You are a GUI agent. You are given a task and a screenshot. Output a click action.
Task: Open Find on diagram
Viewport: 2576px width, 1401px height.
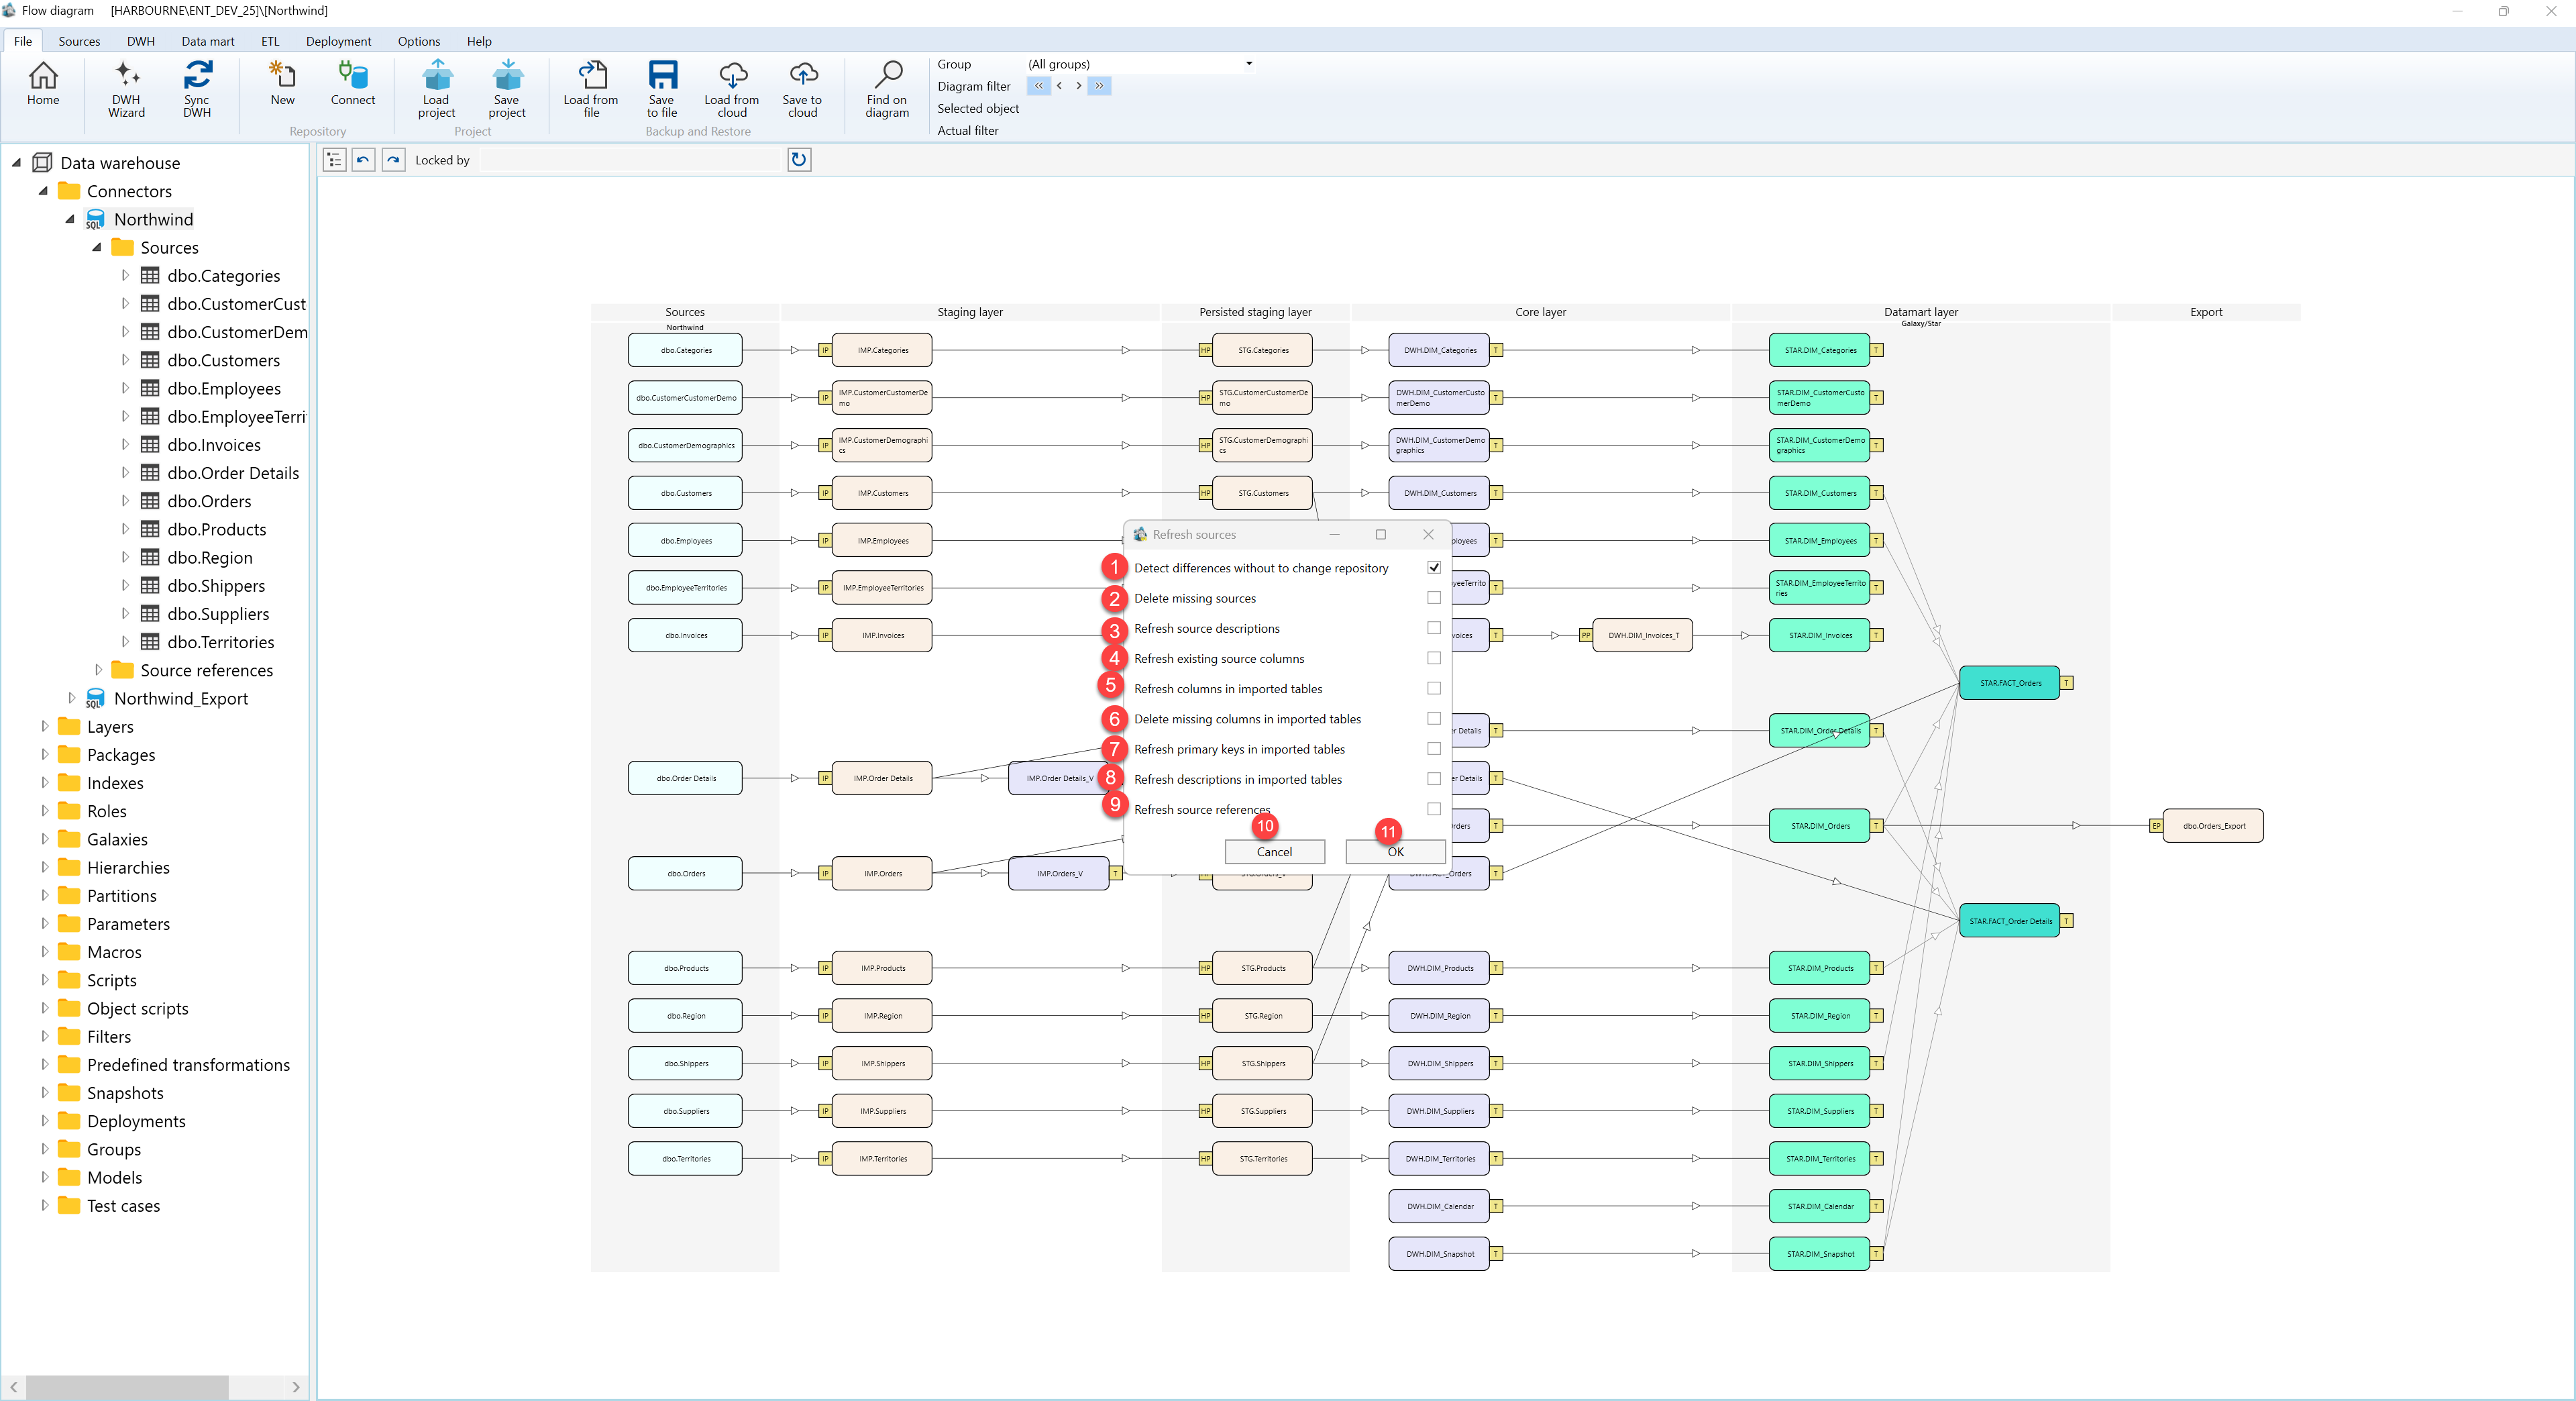tap(887, 89)
